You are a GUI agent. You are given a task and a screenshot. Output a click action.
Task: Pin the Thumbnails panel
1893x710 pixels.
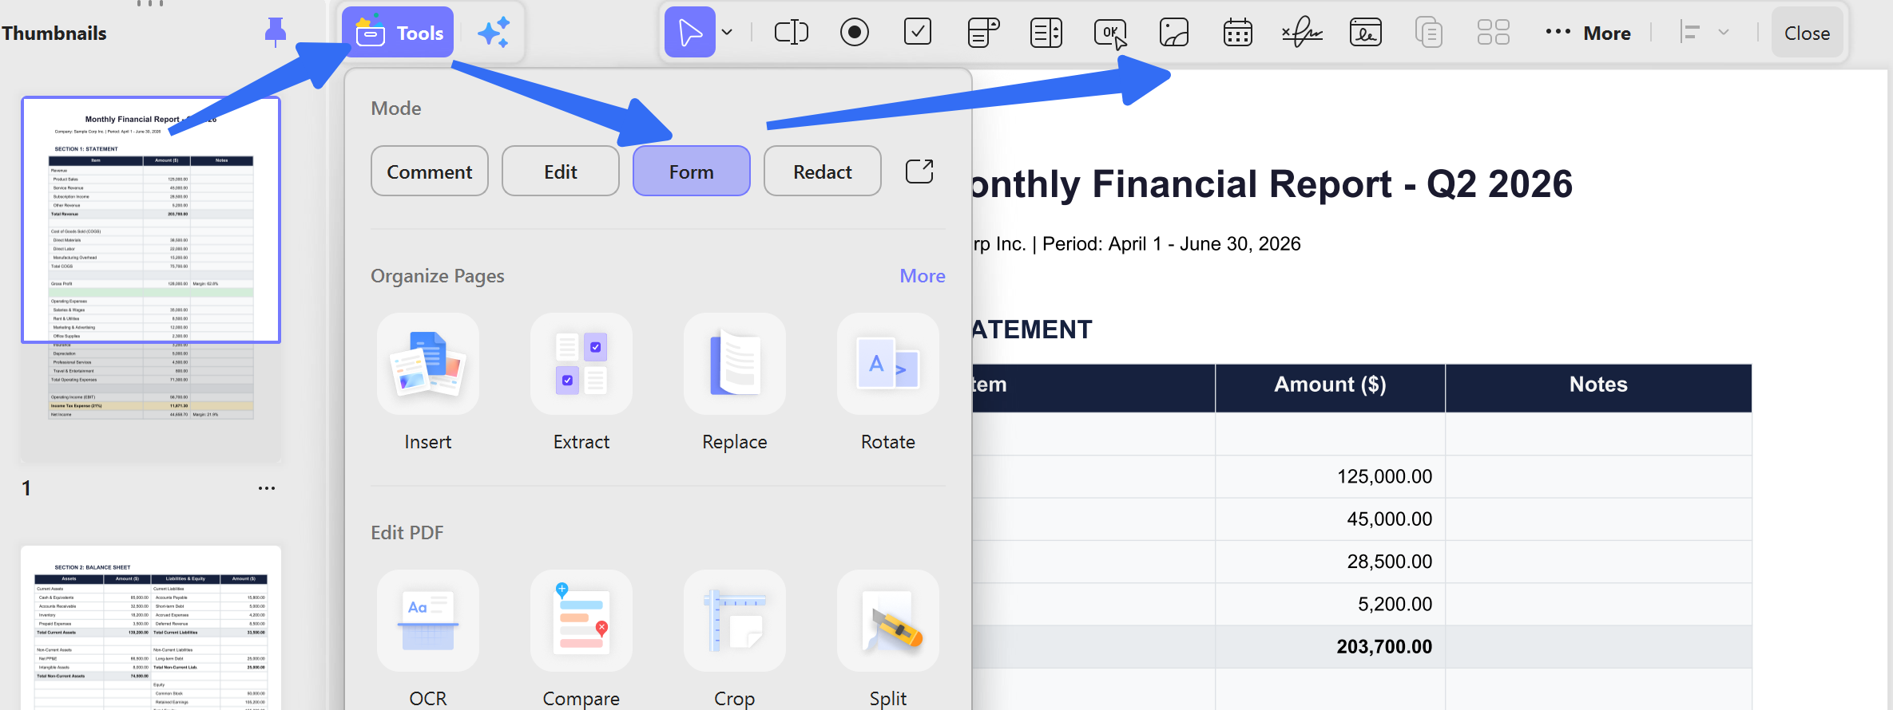point(275,32)
